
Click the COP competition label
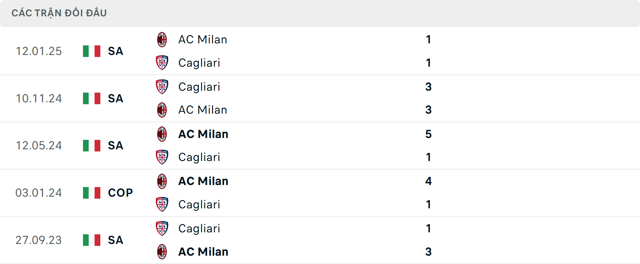coord(119,192)
